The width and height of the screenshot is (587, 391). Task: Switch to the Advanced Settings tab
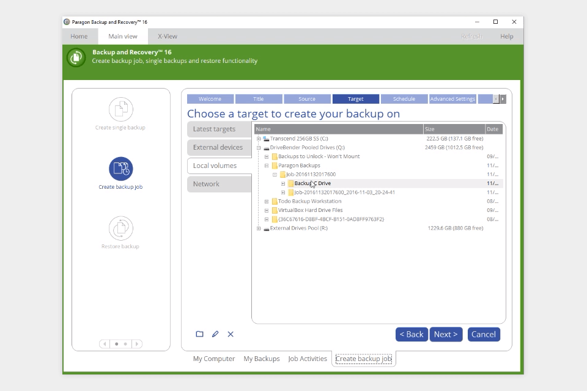tap(452, 98)
